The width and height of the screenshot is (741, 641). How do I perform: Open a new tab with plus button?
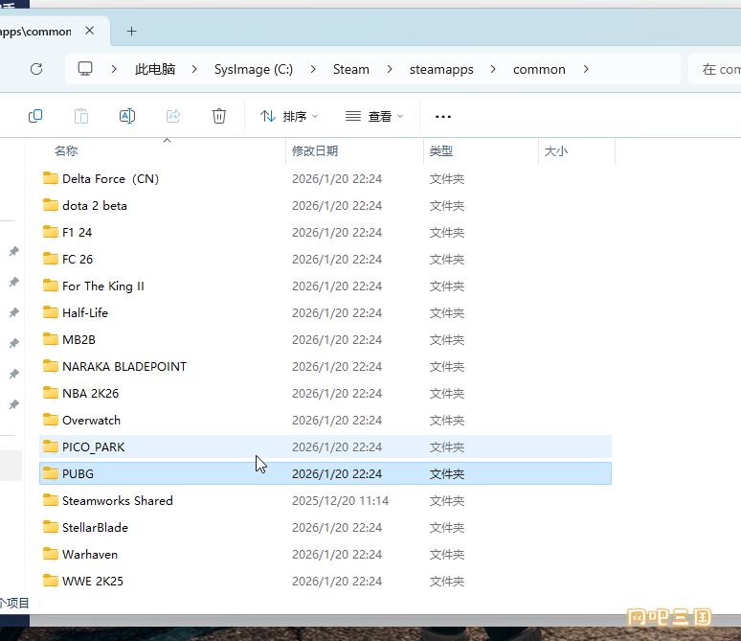pyautogui.click(x=132, y=32)
